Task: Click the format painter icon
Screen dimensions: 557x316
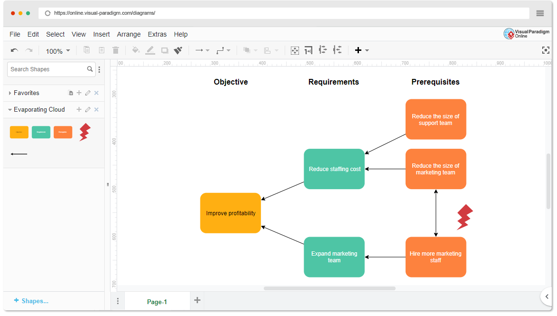Action: [178, 50]
